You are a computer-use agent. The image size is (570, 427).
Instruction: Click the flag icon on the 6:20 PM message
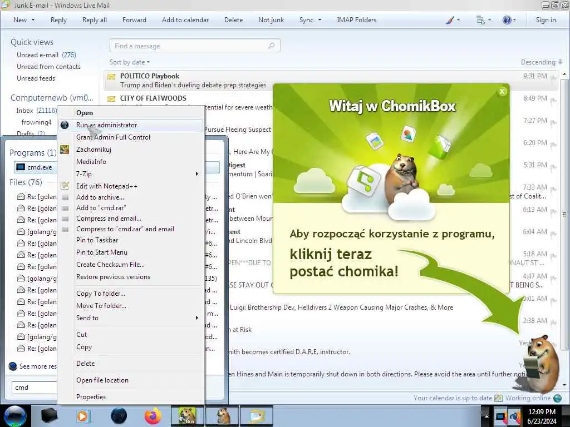click(x=554, y=145)
